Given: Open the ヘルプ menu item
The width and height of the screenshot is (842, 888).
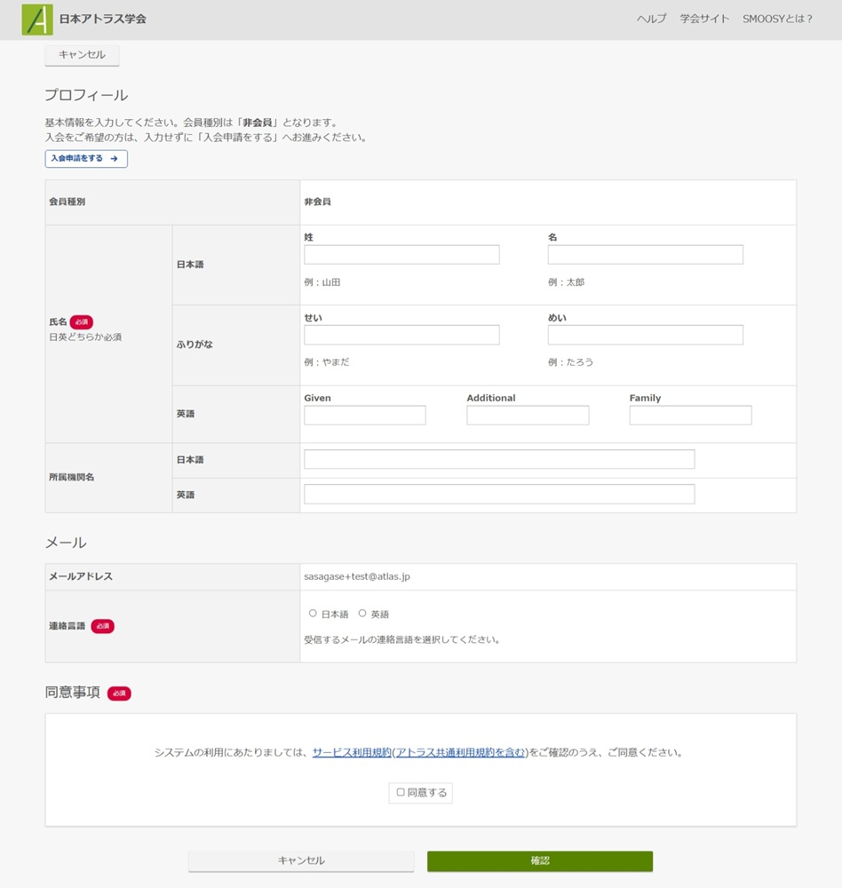Looking at the screenshot, I should click(651, 19).
